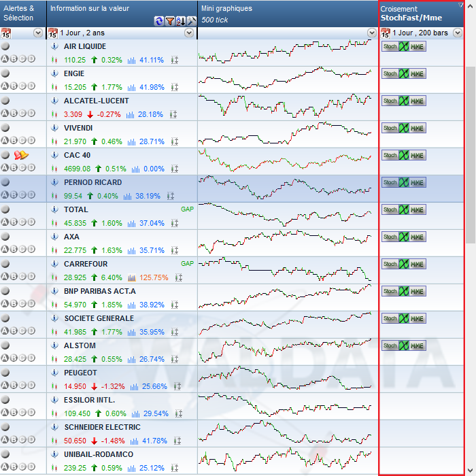Open the small triangle menu in Croisement header
The image size is (476, 476).
coord(460,5)
